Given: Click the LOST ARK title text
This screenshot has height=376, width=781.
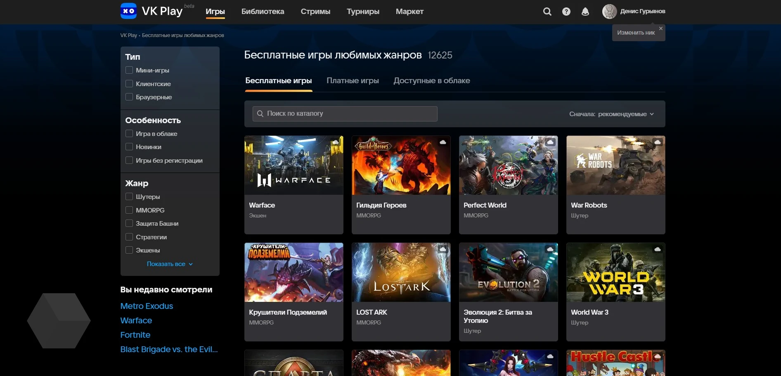Looking at the screenshot, I should pos(372,312).
